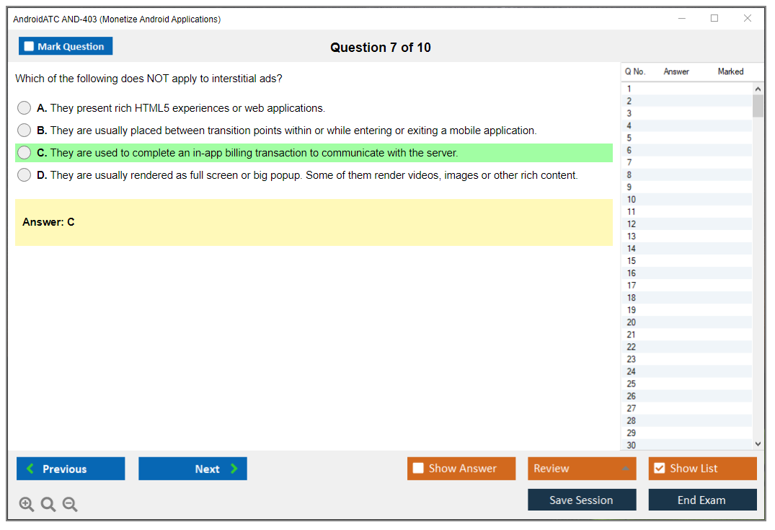
Task: Choose answer B radio button
Action: 25,131
